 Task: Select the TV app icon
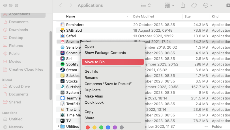[63, 121]
